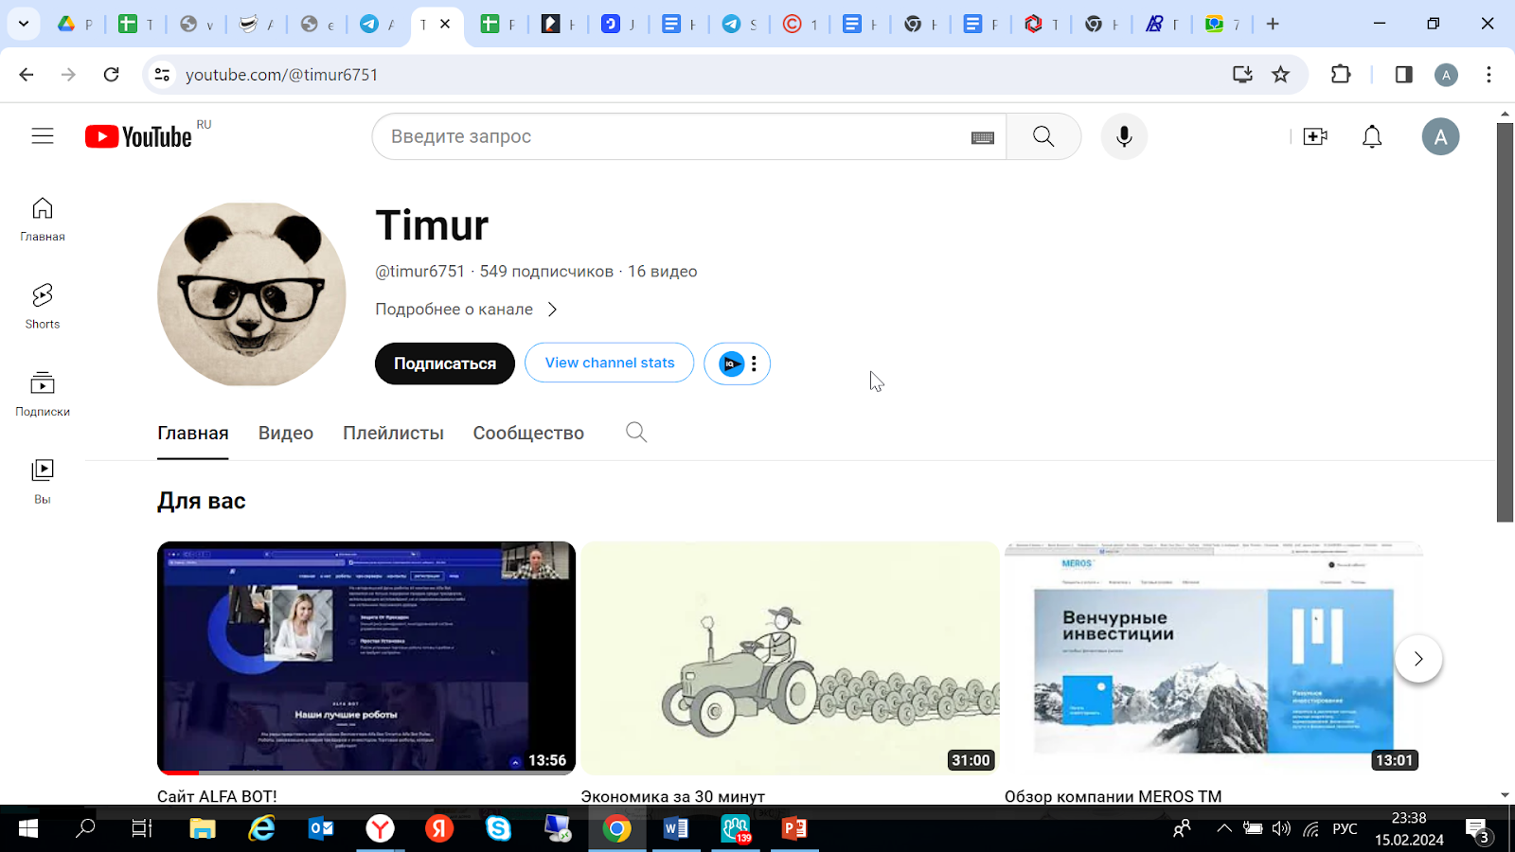Switch to the Google Drive browser tab
This screenshot has height=852, width=1515.
76,24
